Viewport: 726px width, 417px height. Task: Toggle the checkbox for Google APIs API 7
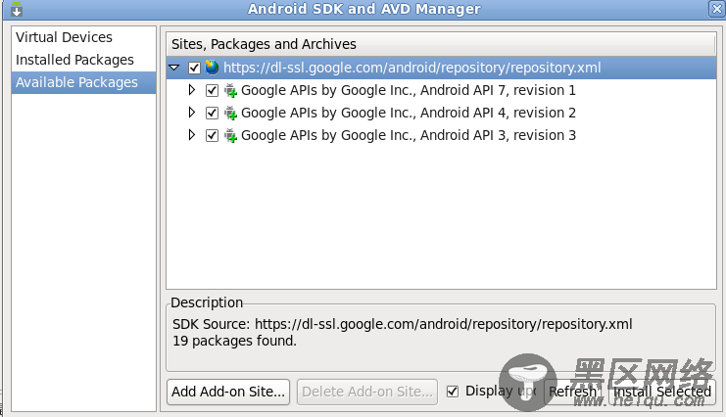pos(212,91)
